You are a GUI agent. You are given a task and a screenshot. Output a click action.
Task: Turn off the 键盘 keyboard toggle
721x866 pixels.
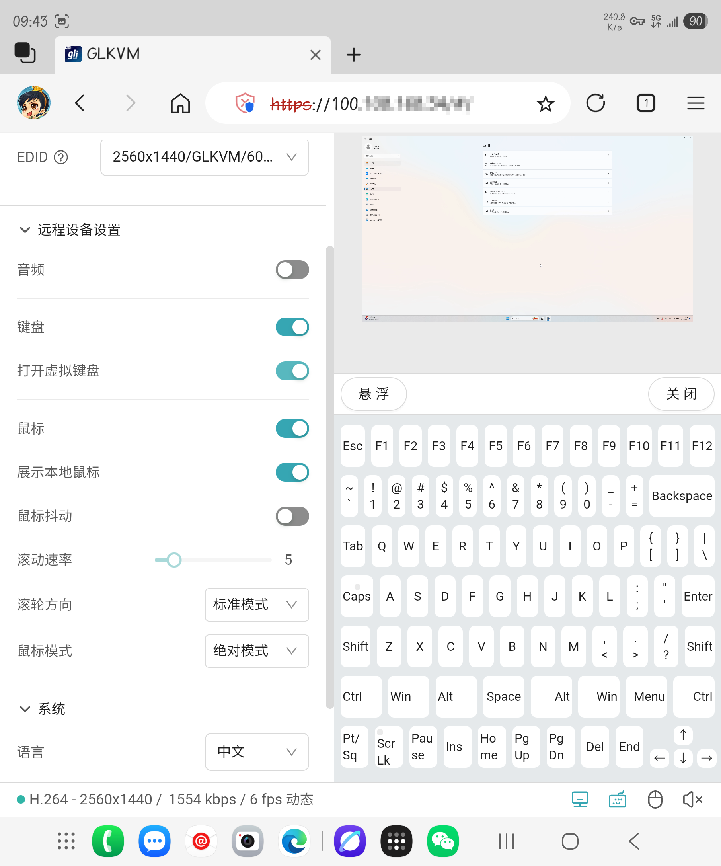click(292, 327)
